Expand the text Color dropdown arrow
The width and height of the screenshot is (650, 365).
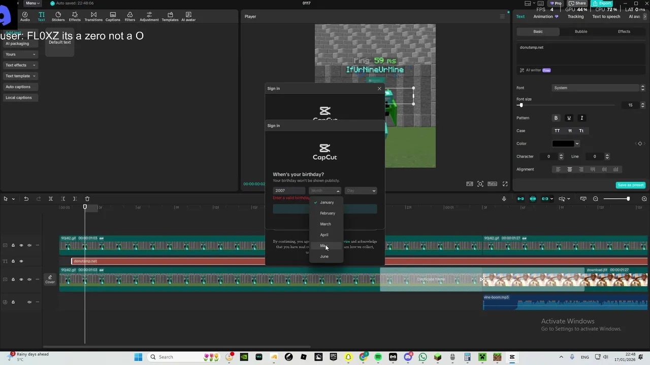pos(577,143)
